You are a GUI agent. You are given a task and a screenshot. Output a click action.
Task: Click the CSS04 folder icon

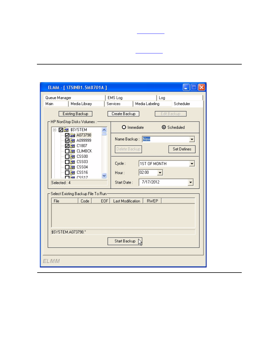72,167
